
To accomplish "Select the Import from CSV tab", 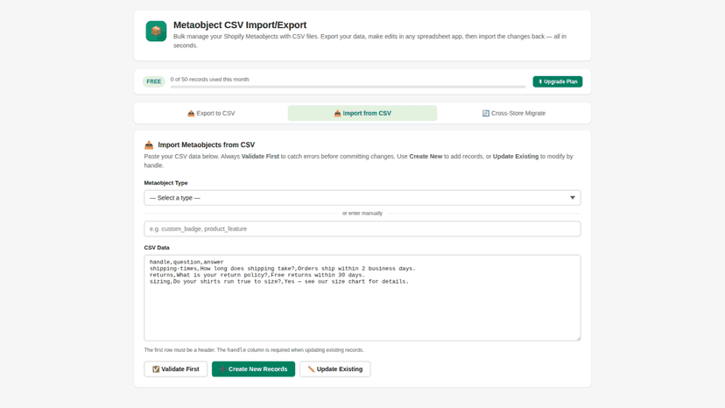I will click(x=362, y=113).
